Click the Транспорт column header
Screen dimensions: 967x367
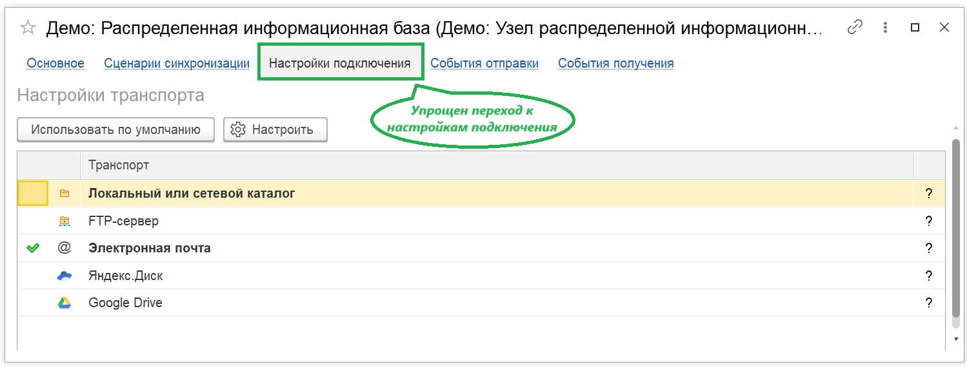point(119,165)
